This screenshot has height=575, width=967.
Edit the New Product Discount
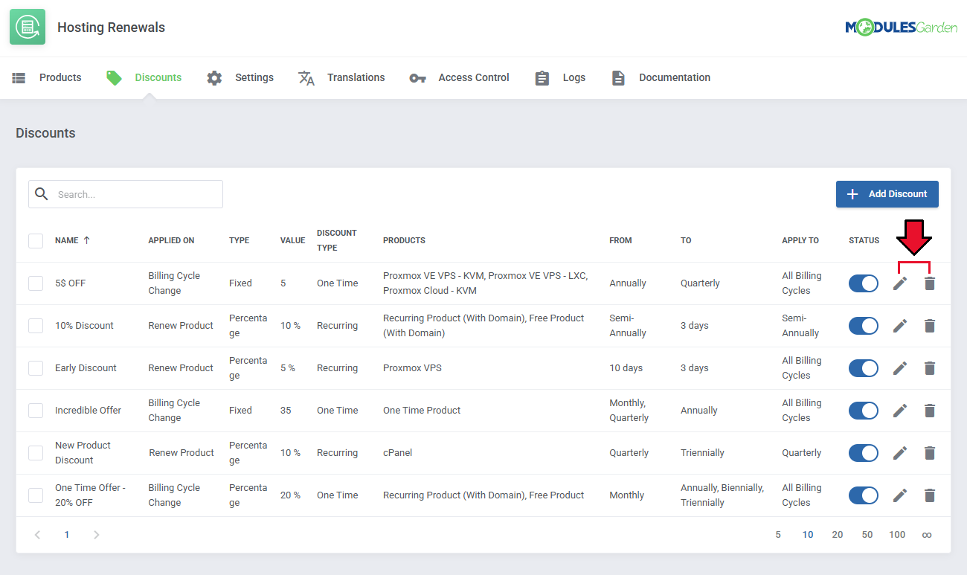pos(900,453)
